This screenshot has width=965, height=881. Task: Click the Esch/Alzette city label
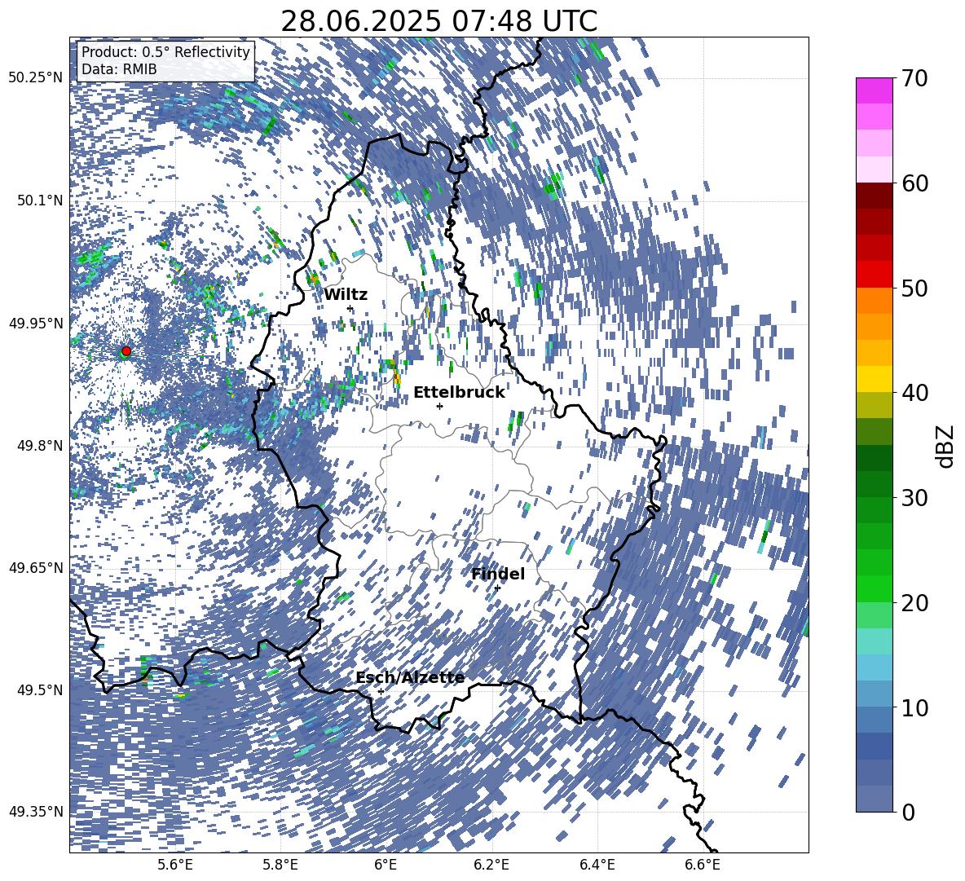[x=410, y=678]
